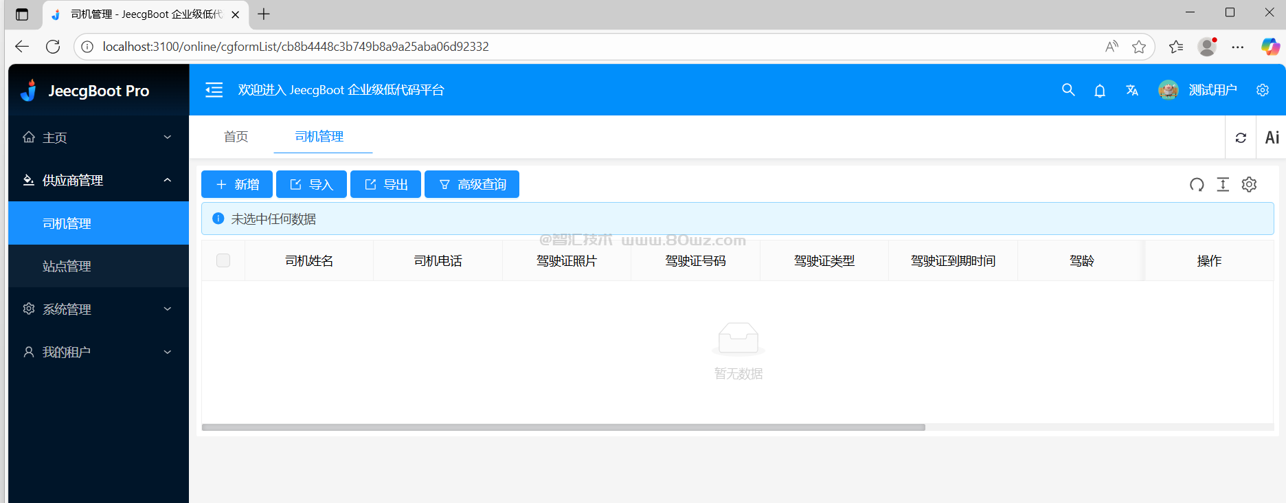The image size is (1286, 503).
Task: Open the language translation switcher
Action: coord(1132,90)
